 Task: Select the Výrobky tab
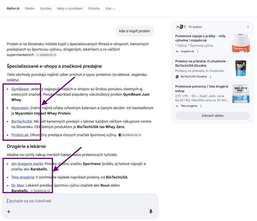point(46,9)
